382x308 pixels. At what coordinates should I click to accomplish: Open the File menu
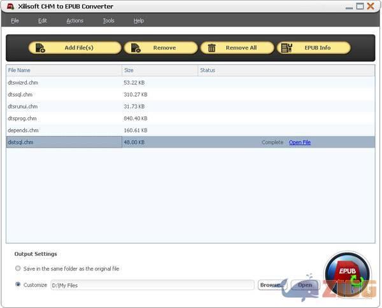tap(15, 21)
